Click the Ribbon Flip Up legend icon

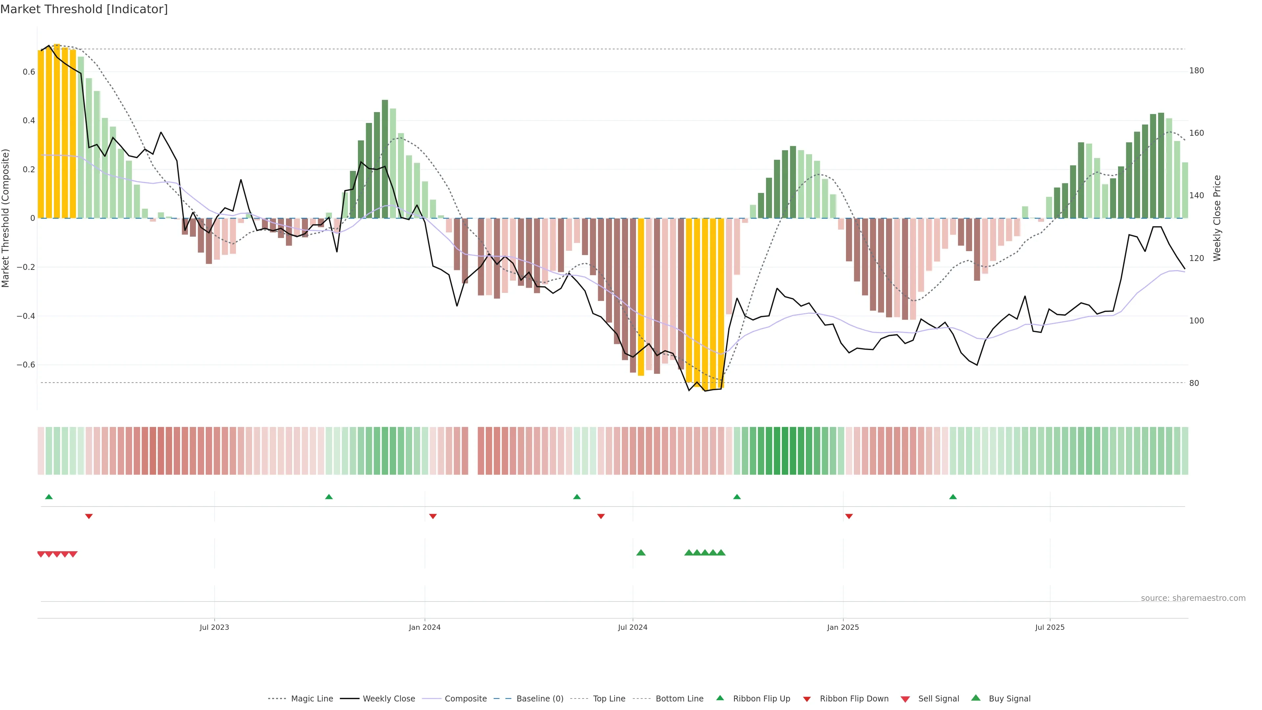[720, 698]
